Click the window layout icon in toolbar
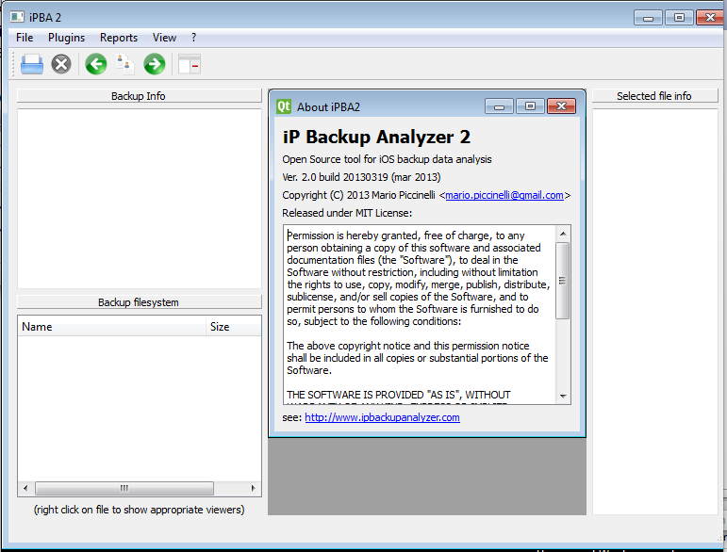Viewport: 727px width, 552px height. click(x=190, y=64)
